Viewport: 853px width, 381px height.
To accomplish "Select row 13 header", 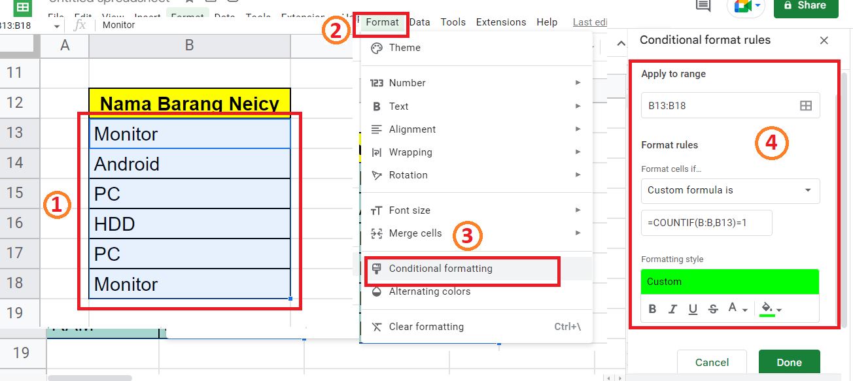I will pyautogui.click(x=20, y=133).
